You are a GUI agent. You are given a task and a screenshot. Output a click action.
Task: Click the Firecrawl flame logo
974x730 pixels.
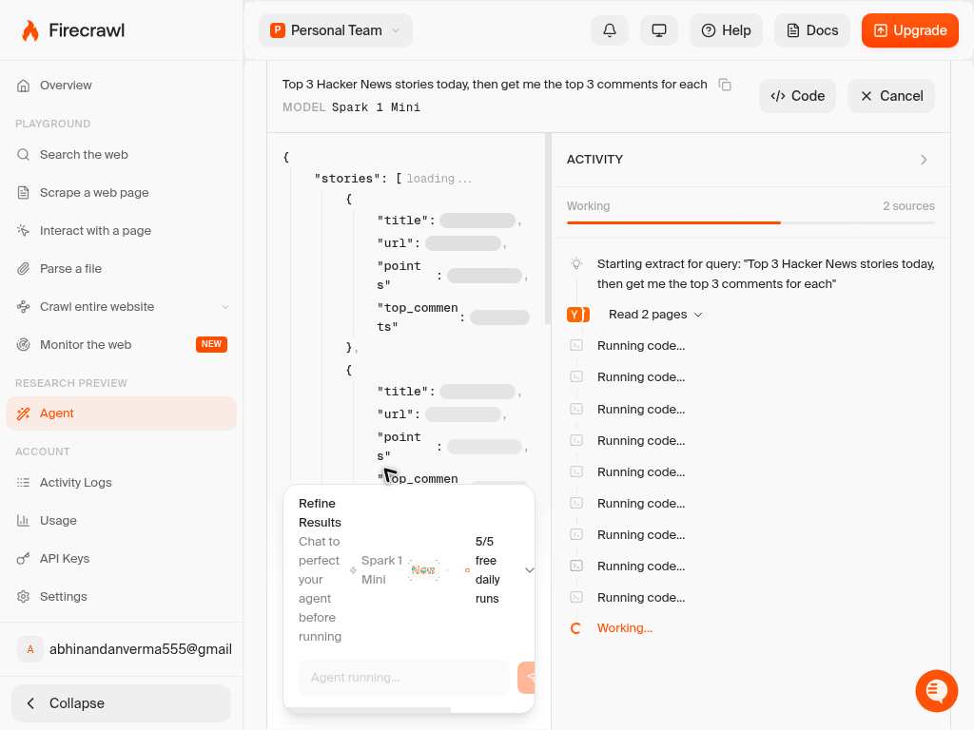(x=29, y=30)
